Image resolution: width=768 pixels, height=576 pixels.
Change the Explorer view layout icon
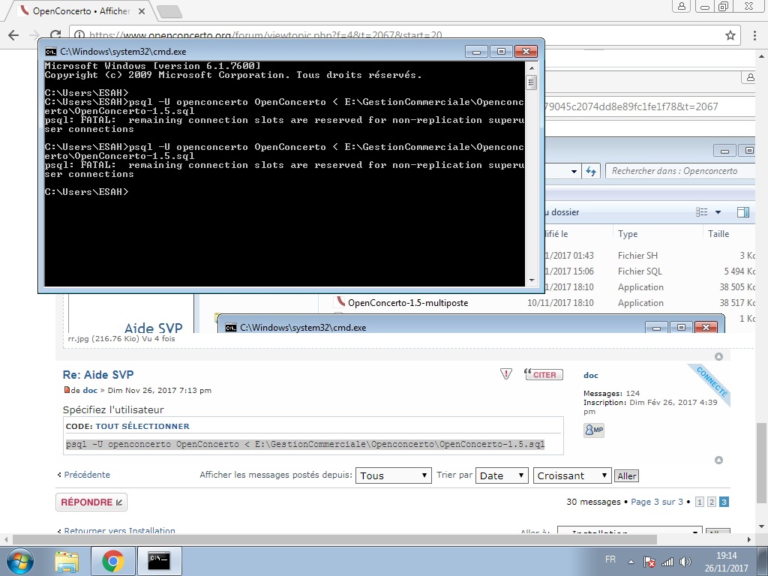[x=702, y=212]
